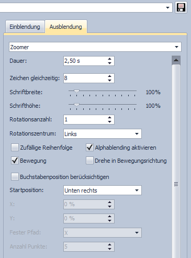Image resolution: width=191 pixels, height=258 pixels.
Task: Uncheck the Bewegung checkbox
Action: coord(15,161)
